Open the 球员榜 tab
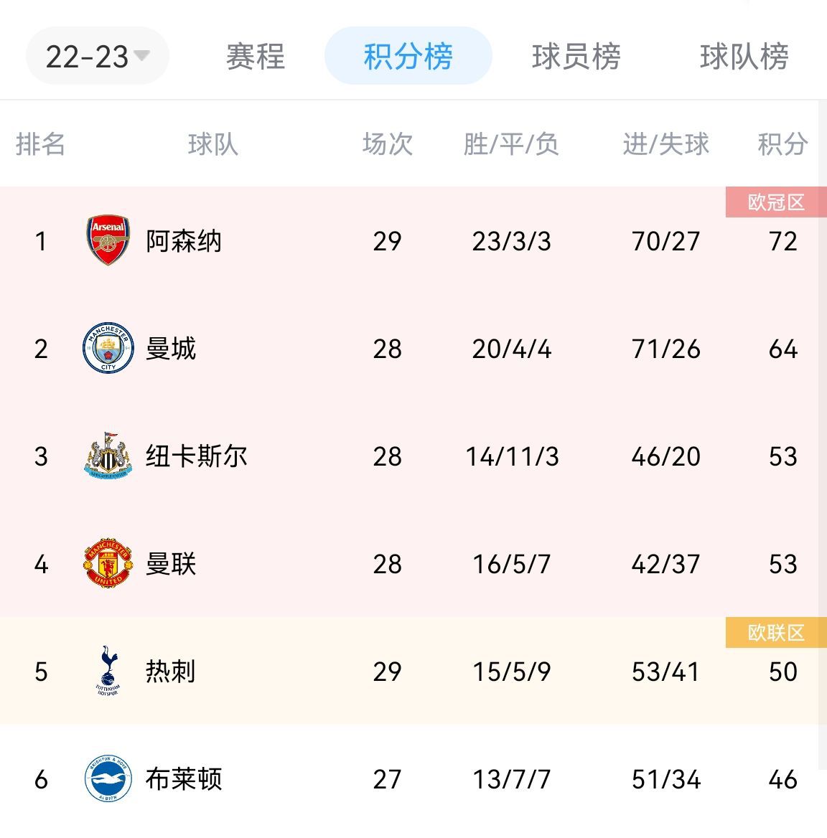Viewport: 827px width, 838px height. [x=576, y=56]
